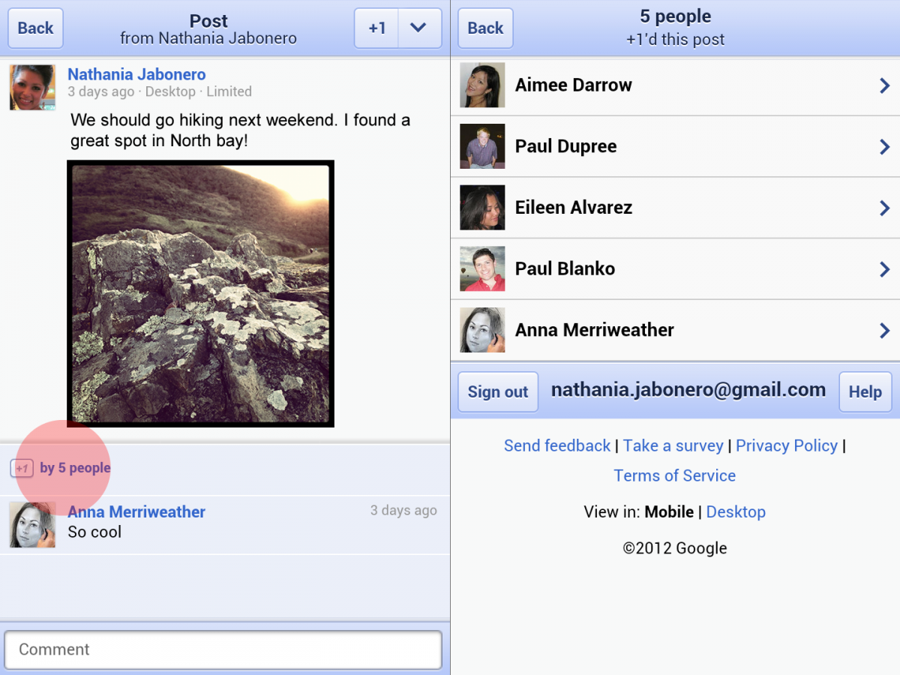
Task: Open the hiking rocks photo
Action: tap(200, 293)
